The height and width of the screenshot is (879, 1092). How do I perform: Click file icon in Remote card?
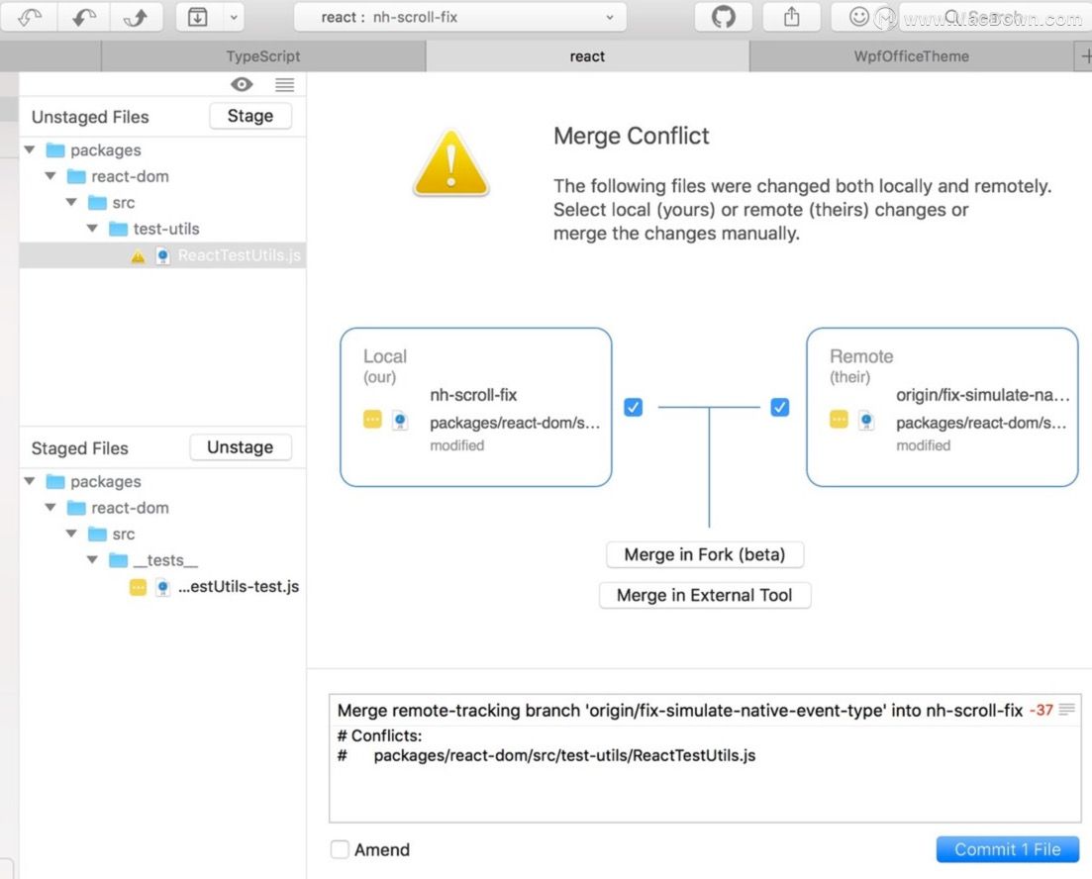point(866,421)
